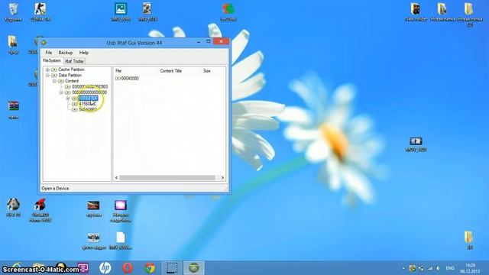Screen dimensions: 489x275
Task: Select the desktop shortcut above the taskbar's left end
Action: [13, 207]
